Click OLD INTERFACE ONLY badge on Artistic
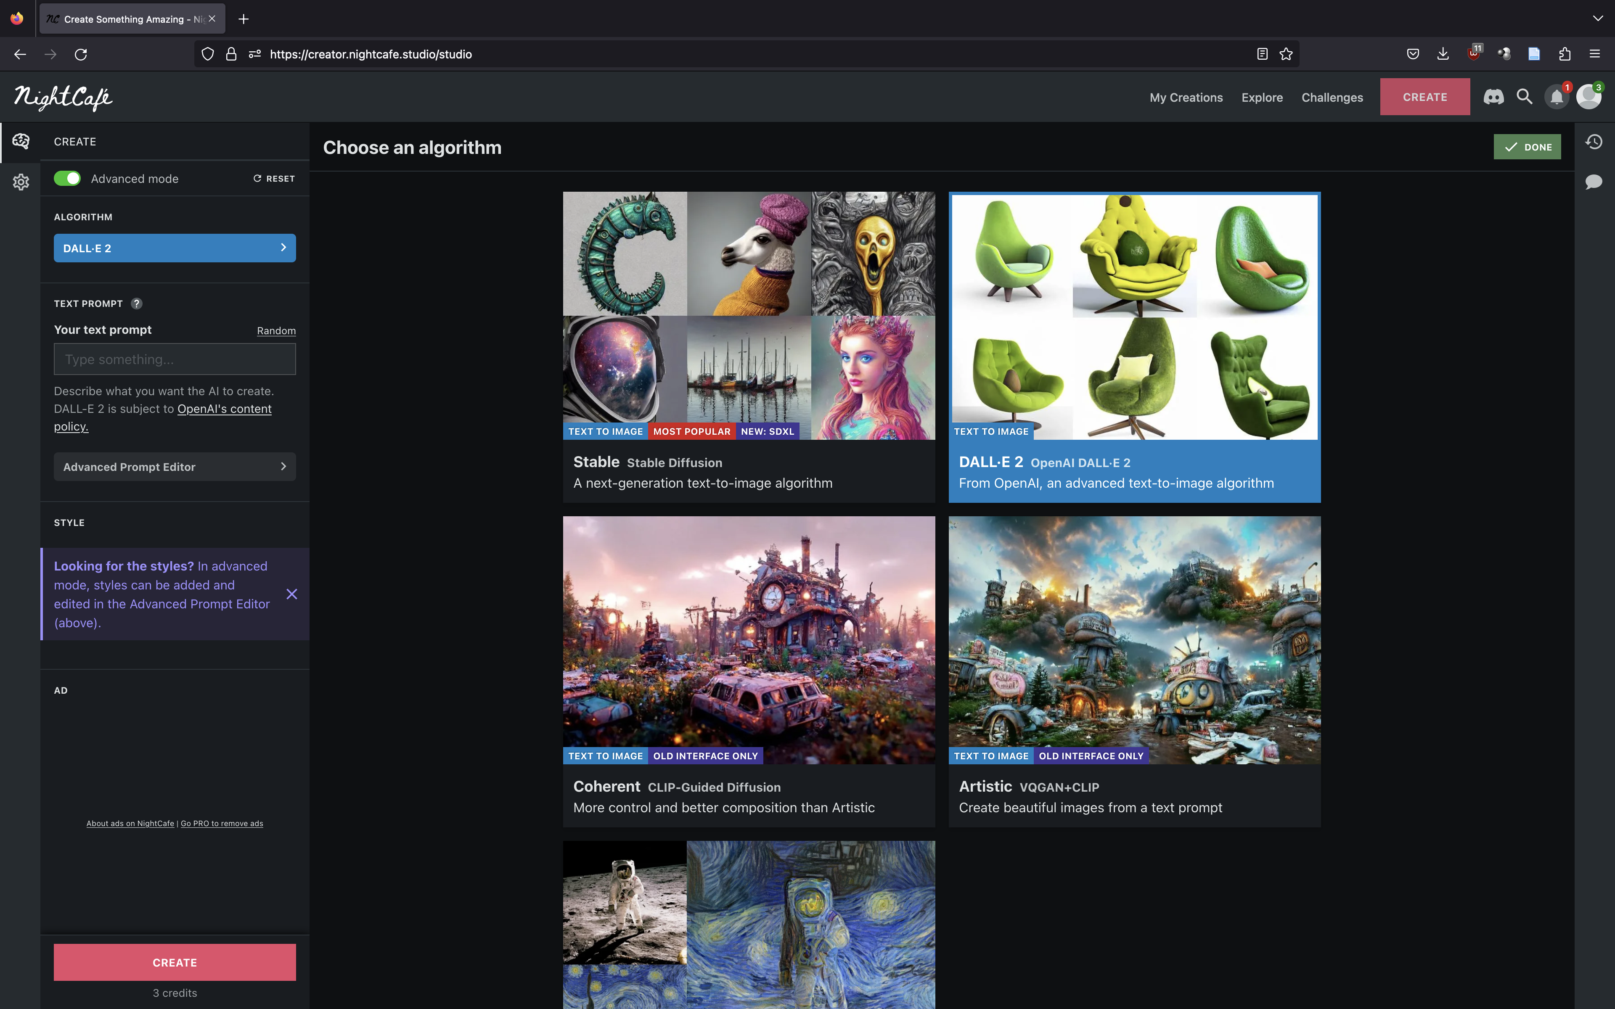Viewport: 1615px width, 1009px height. 1091,756
